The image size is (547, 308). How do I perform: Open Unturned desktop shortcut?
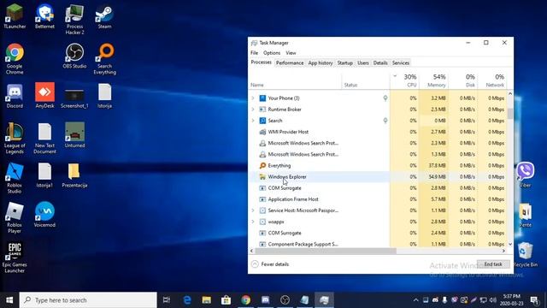(x=74, y=135)
